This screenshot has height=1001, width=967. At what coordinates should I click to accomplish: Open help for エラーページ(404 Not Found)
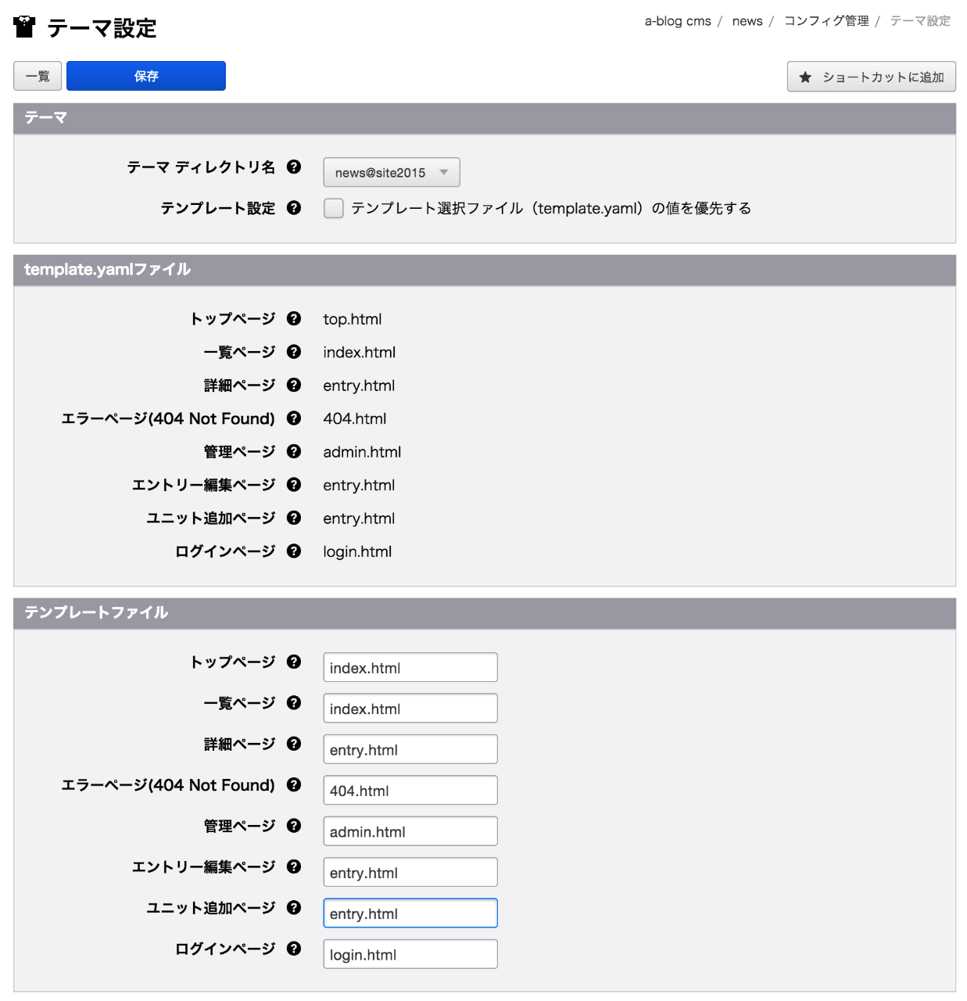(x=293, y=418)
